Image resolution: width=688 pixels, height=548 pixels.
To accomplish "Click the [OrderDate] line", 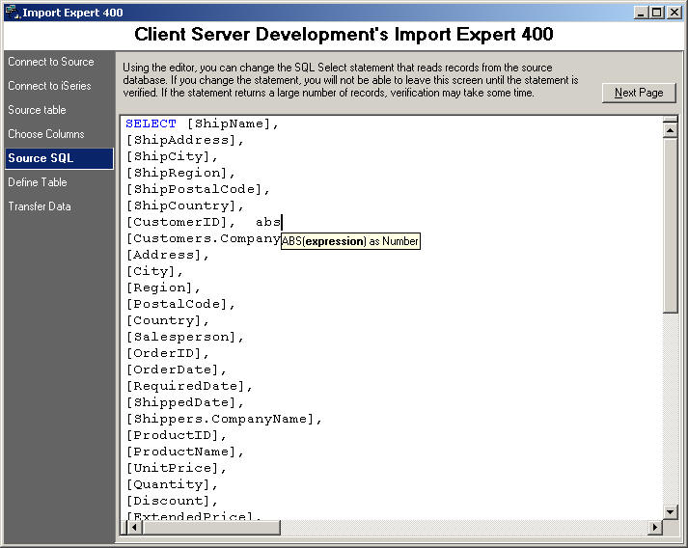I will pos(176,370).
